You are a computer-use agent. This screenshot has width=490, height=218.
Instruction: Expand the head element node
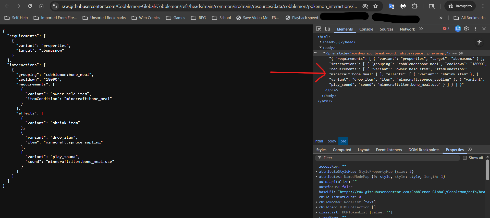[320, 42]
